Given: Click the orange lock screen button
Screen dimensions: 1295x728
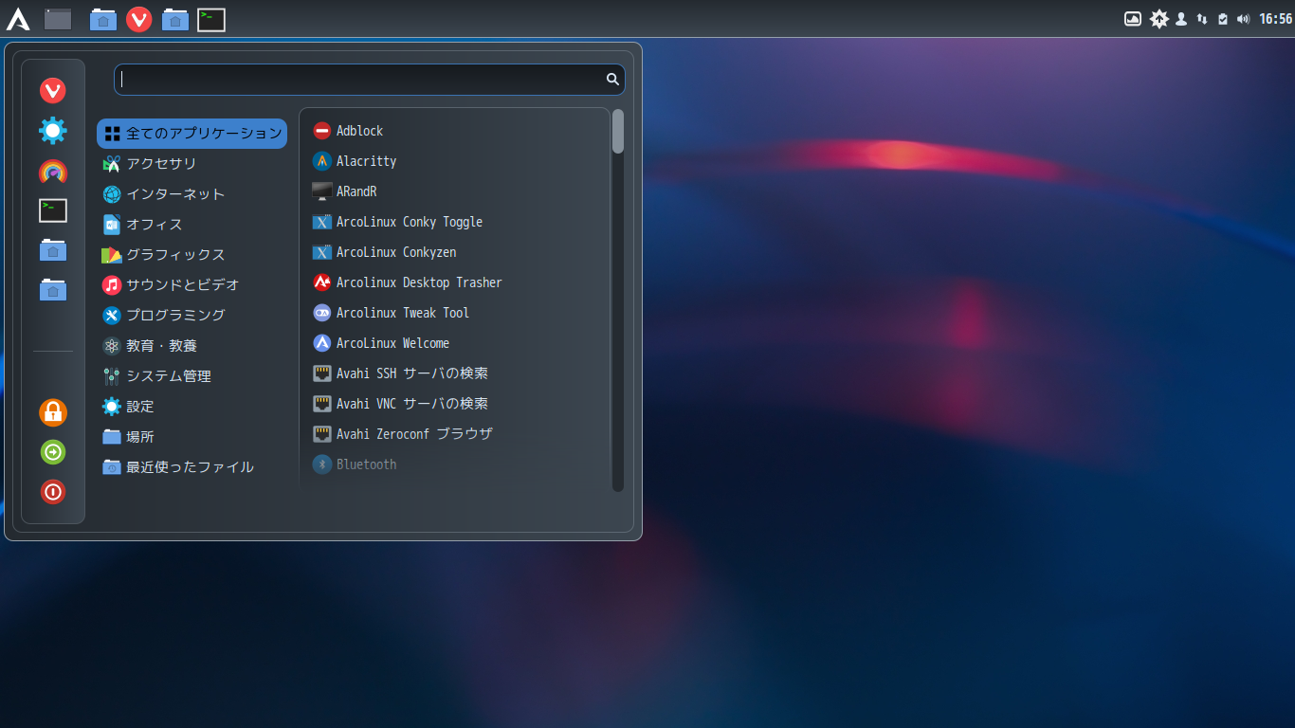Looking at the screenshot, I should pyautogui.click(x=53, y=412).
